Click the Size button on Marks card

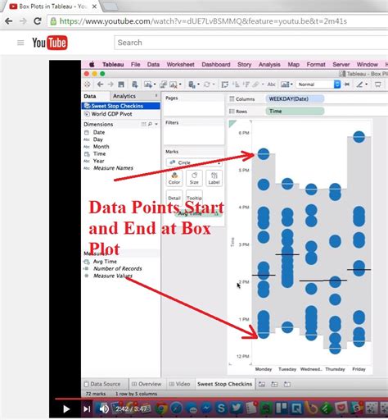point(194,178)
